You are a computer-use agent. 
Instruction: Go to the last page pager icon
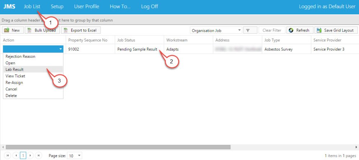click(39, 156)
